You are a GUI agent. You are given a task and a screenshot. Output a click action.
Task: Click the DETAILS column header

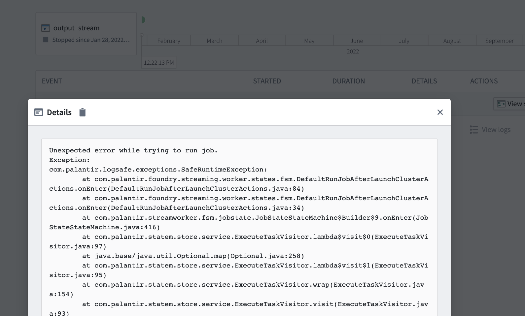coord(424,81)
